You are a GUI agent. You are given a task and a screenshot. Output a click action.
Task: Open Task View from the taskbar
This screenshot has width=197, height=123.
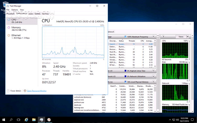[18, 120]
